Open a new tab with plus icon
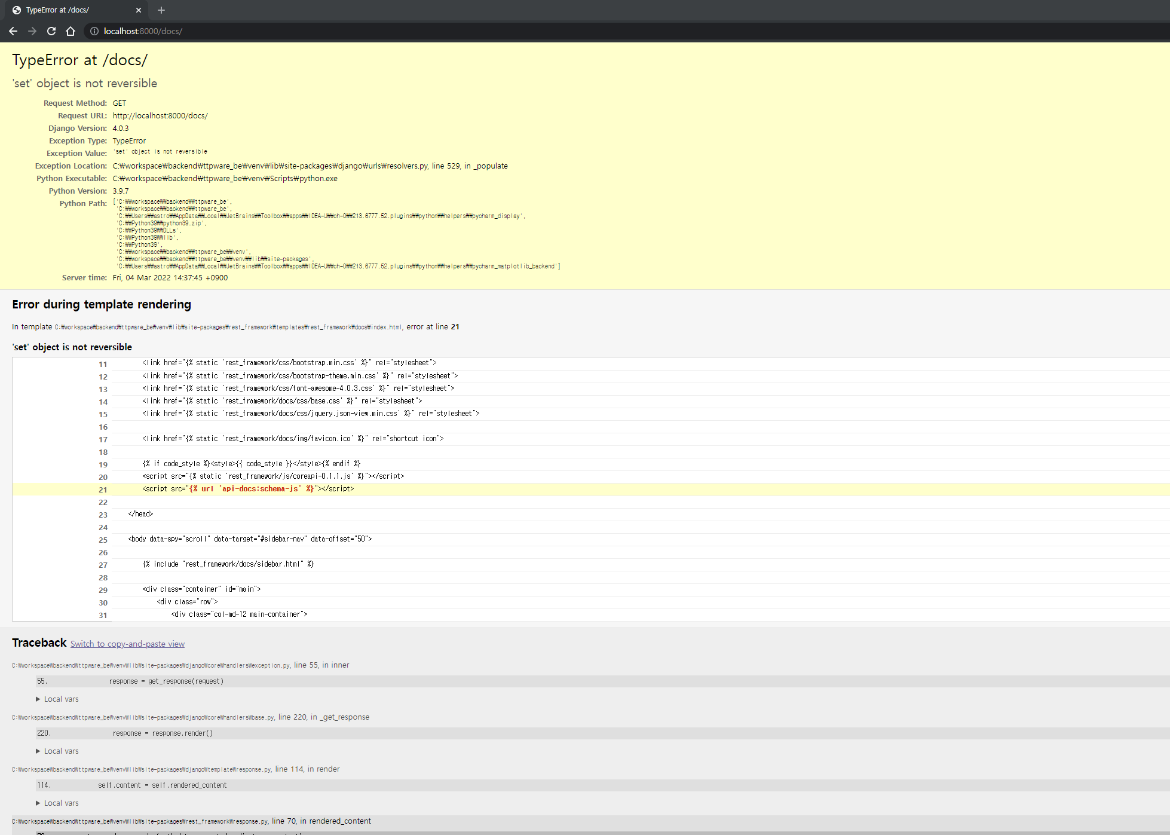 click(x=161, y=10)
